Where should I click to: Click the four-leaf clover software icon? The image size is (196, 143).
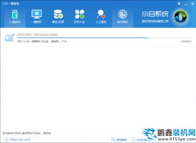pyautogui.click(x=79, y=14)
